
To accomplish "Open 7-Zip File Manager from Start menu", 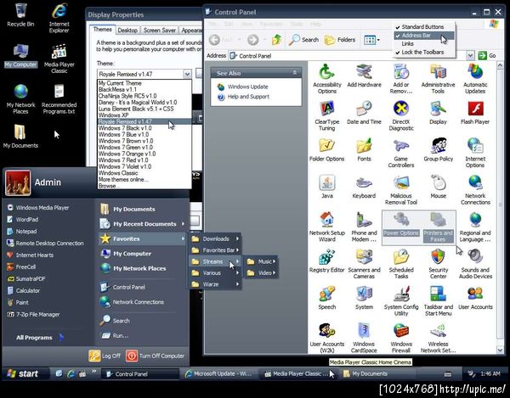I will pyautogui.click(x=33, y=314).
